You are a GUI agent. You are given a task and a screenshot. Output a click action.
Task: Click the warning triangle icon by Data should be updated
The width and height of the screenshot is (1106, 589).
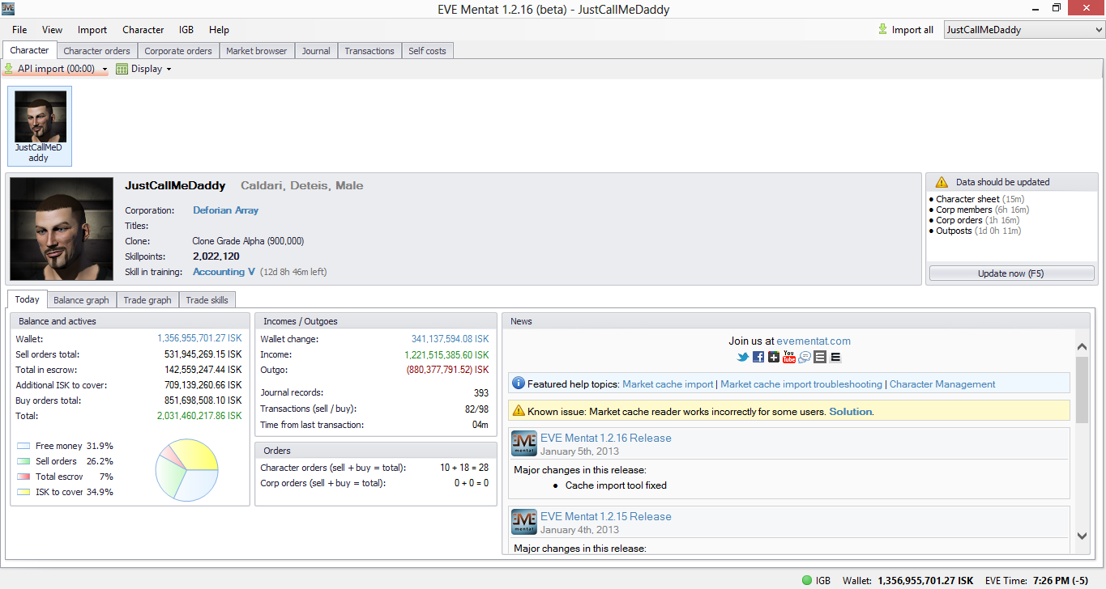pyautogui.click(x=942, y=182)
